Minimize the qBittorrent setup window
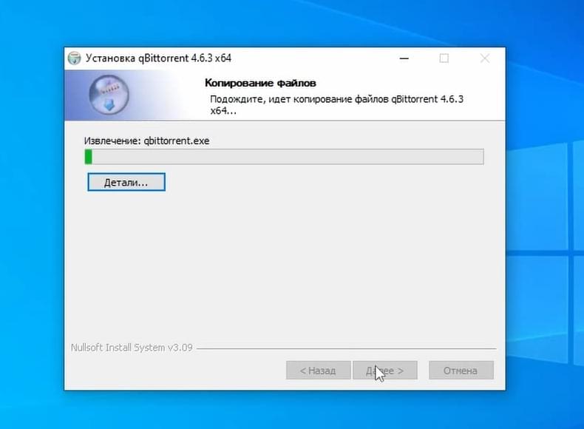 [x=404, y=58]
